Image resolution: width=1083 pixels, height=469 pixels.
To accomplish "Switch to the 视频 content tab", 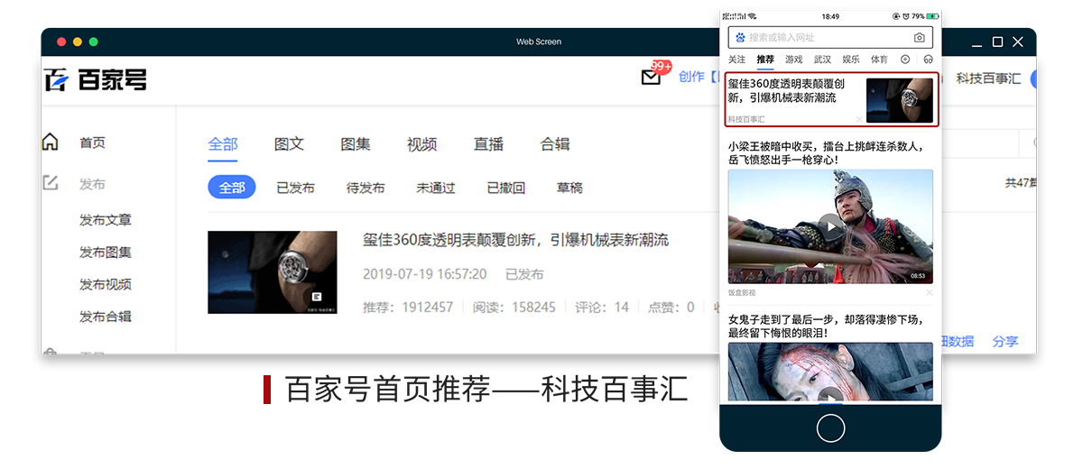I will pos(421,144).
